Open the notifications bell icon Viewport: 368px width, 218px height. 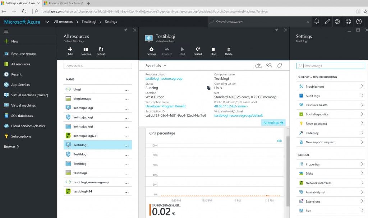tap(316, 21)
